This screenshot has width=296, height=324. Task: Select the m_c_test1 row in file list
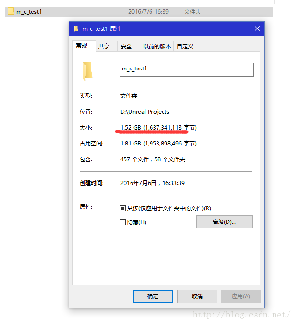coord(139,12)
